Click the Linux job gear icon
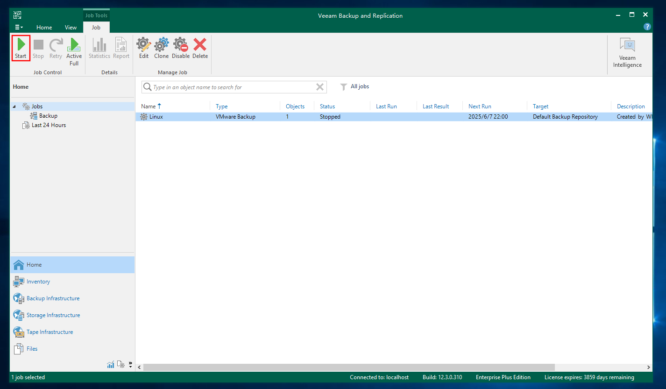The height and width of the screenshot is (389, 666). coord(144,117)
